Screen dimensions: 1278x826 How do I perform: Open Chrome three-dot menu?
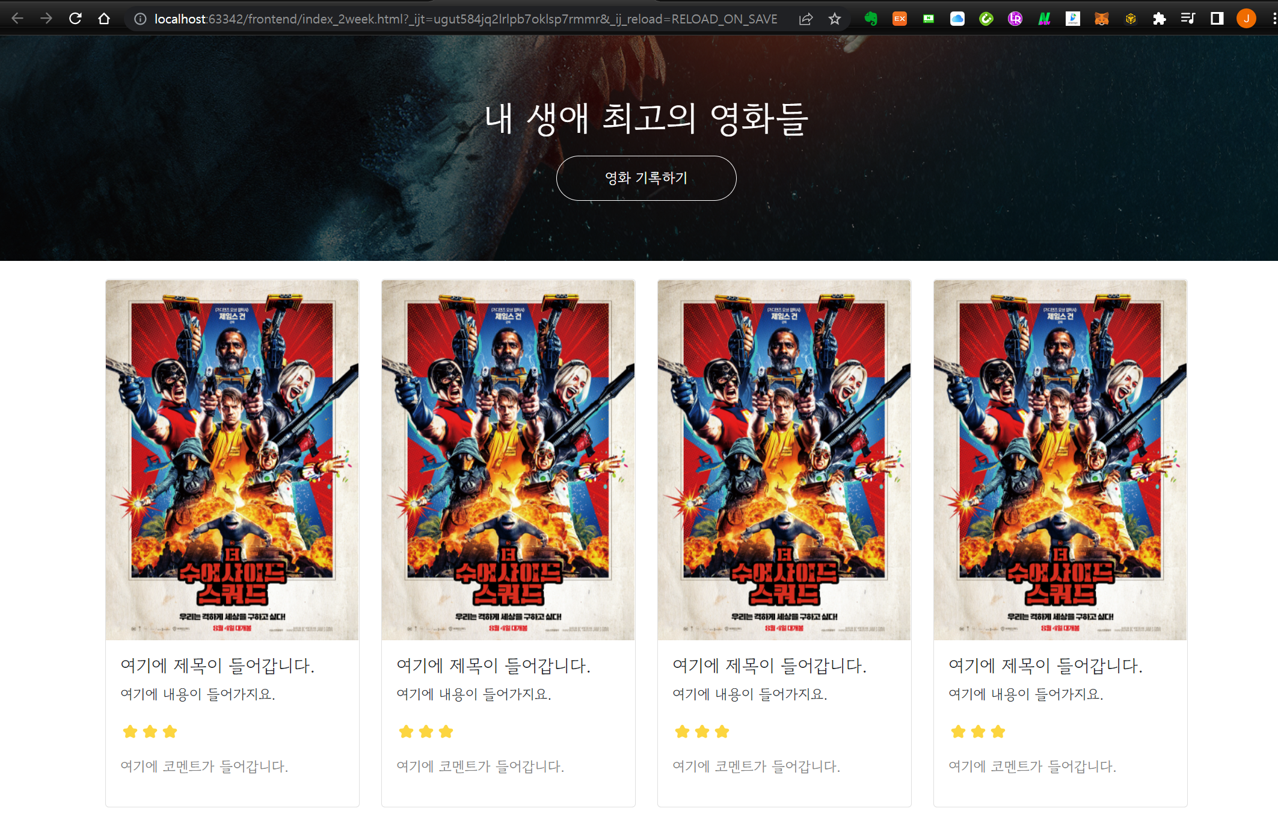(1274, 19)
